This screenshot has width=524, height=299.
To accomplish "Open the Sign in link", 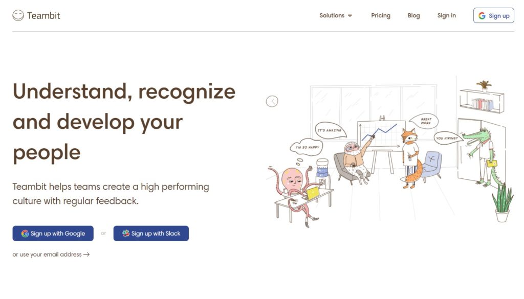I will 446,15.
